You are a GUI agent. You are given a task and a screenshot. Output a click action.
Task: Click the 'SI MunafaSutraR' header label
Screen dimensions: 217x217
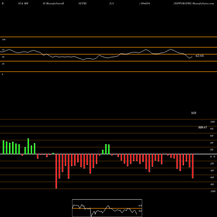pos(53,3)
